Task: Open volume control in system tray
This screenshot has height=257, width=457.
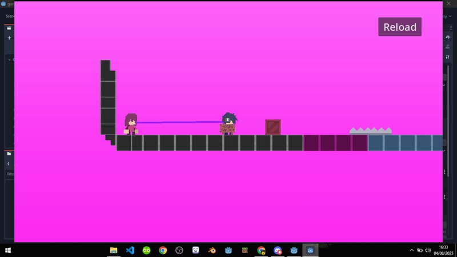Action: pyautogui.click(x=428, y=250)
